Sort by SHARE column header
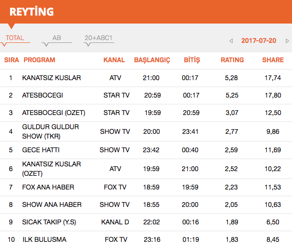 [x=273, y=60]
